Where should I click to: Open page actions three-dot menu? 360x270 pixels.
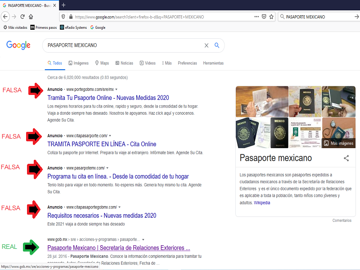pos(256,17)
